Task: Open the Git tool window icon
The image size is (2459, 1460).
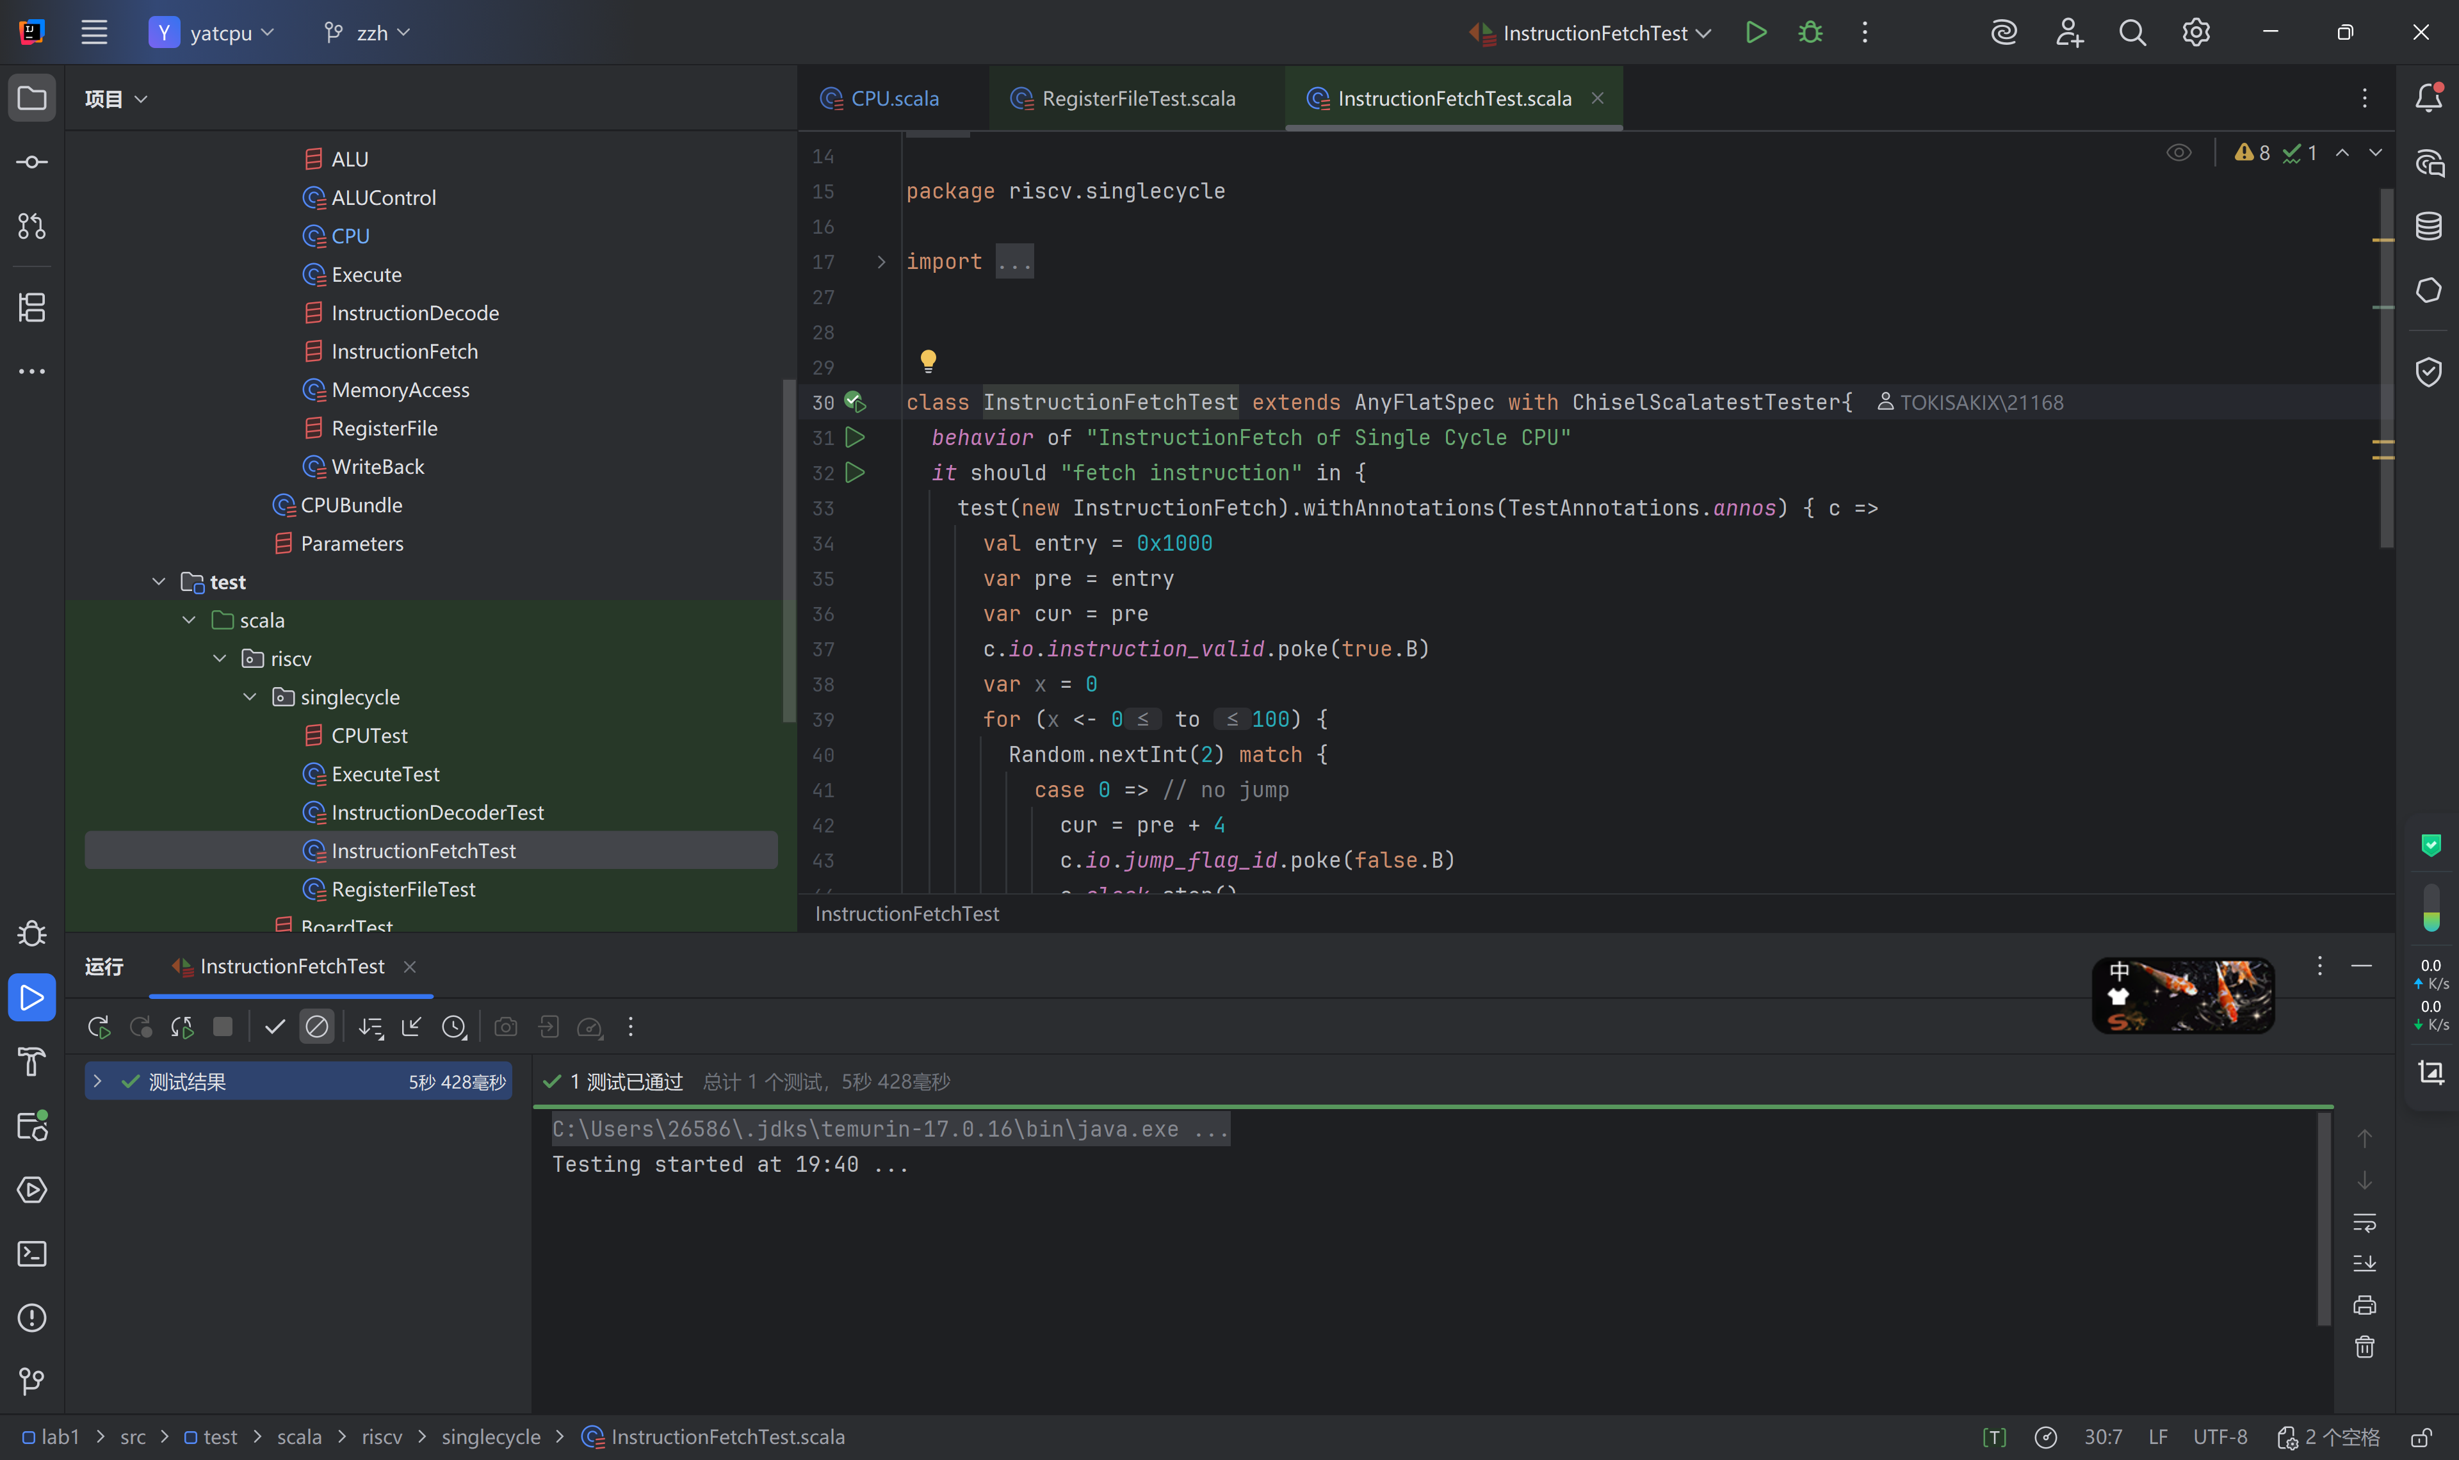Action: point(31,1381)
